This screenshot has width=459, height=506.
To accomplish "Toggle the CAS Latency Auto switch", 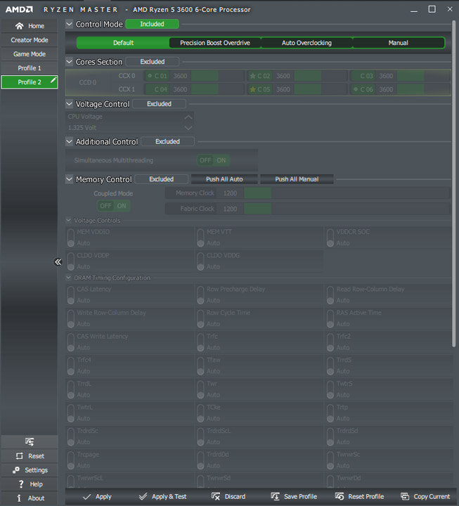I will coord(71,295).
